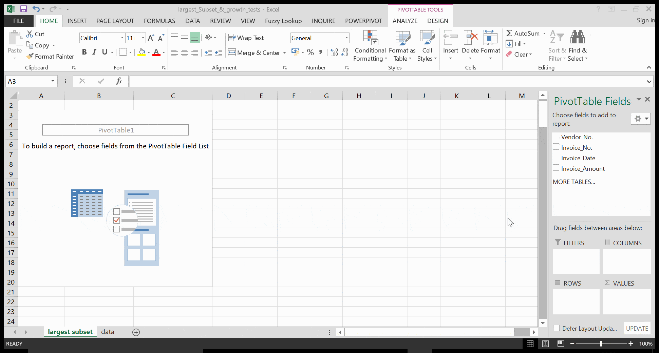
Task: Toggle Wrap Text
Action: pyautogui.click(x=246, y=38)
